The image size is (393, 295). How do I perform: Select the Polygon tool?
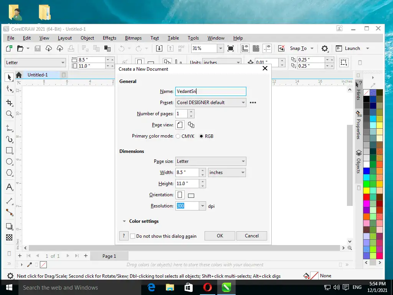[x=9, y=172]
